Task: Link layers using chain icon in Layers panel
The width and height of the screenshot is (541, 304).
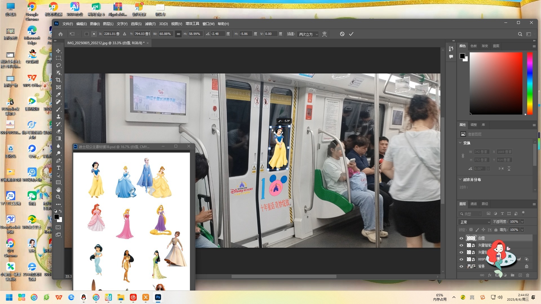Action: [x=482, y=275]
